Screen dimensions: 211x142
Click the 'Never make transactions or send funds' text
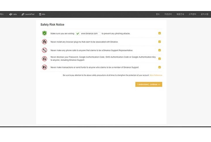[x=95, y=67]
